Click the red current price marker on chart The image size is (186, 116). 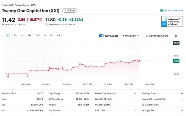(139, 61)
